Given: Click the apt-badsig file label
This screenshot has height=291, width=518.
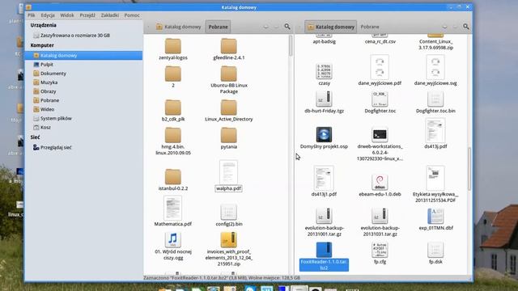Looking at the screenshot, I should click(x=324, y=41).
